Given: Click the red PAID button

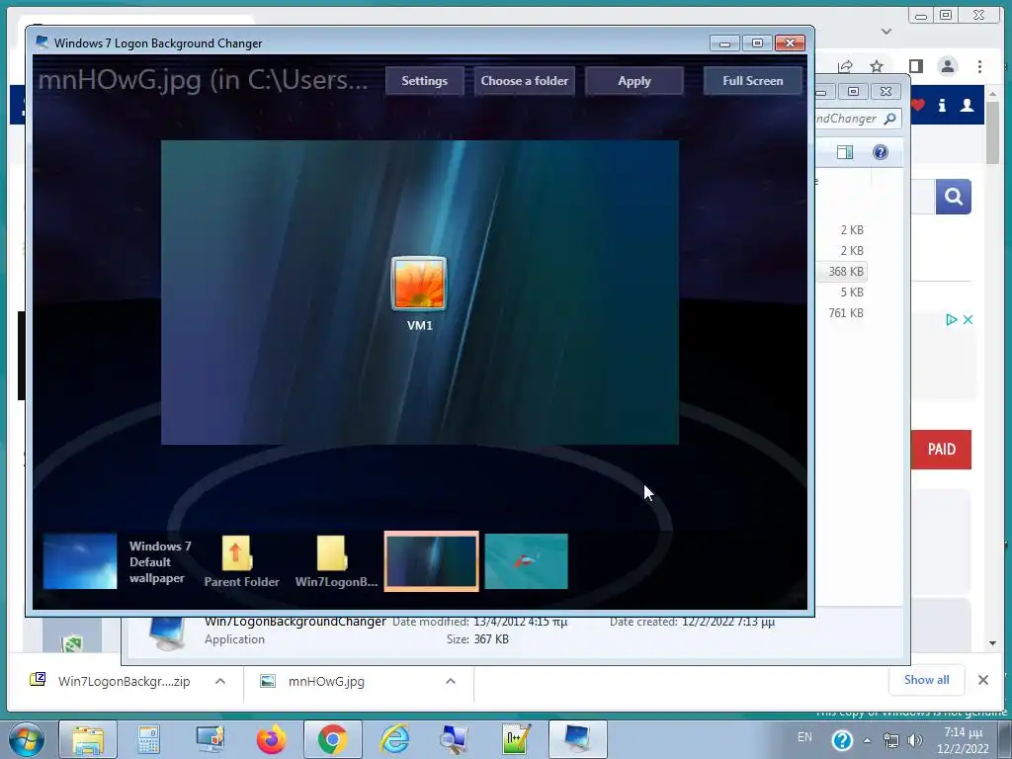Looking at the screenshot, I should [942, 450].
